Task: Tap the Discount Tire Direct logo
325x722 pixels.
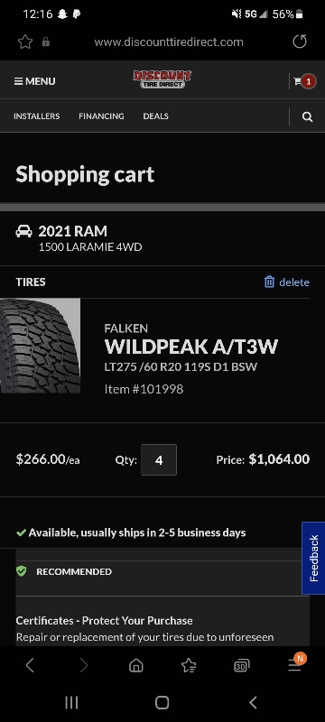Action: [x=162, y=79]
